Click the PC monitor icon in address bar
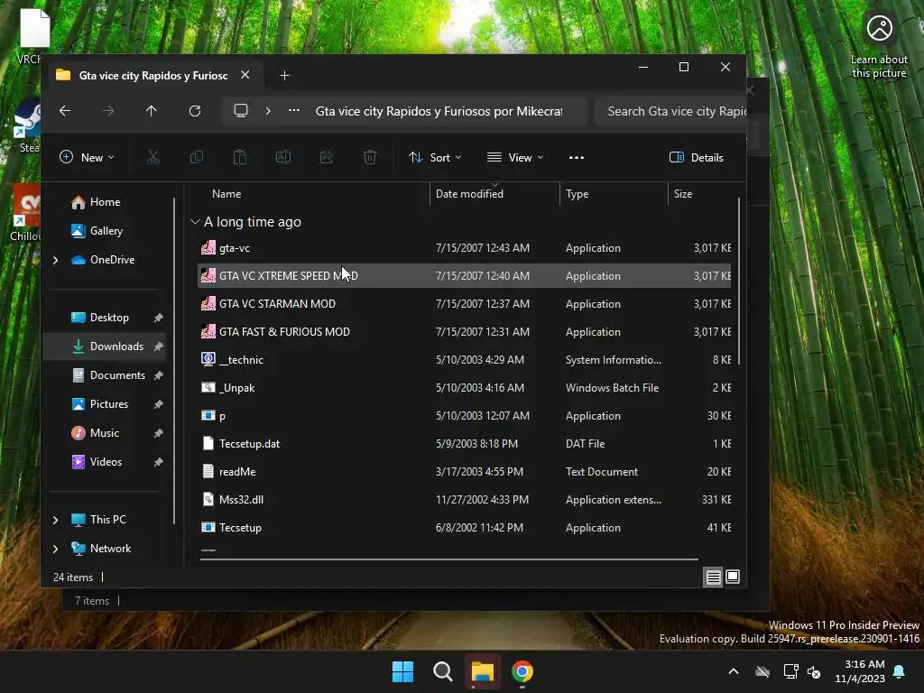This screenshot has height=693, width=924. pyautogui.click(x=240, y=111)
